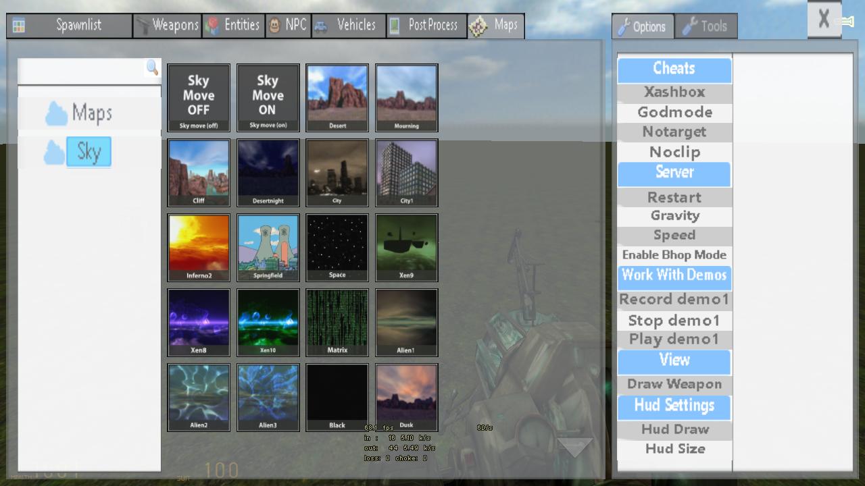Pick the Alien2 sky icon
Image resolution: width=865 pixels, height=486 pixels.
coord(199,397)
